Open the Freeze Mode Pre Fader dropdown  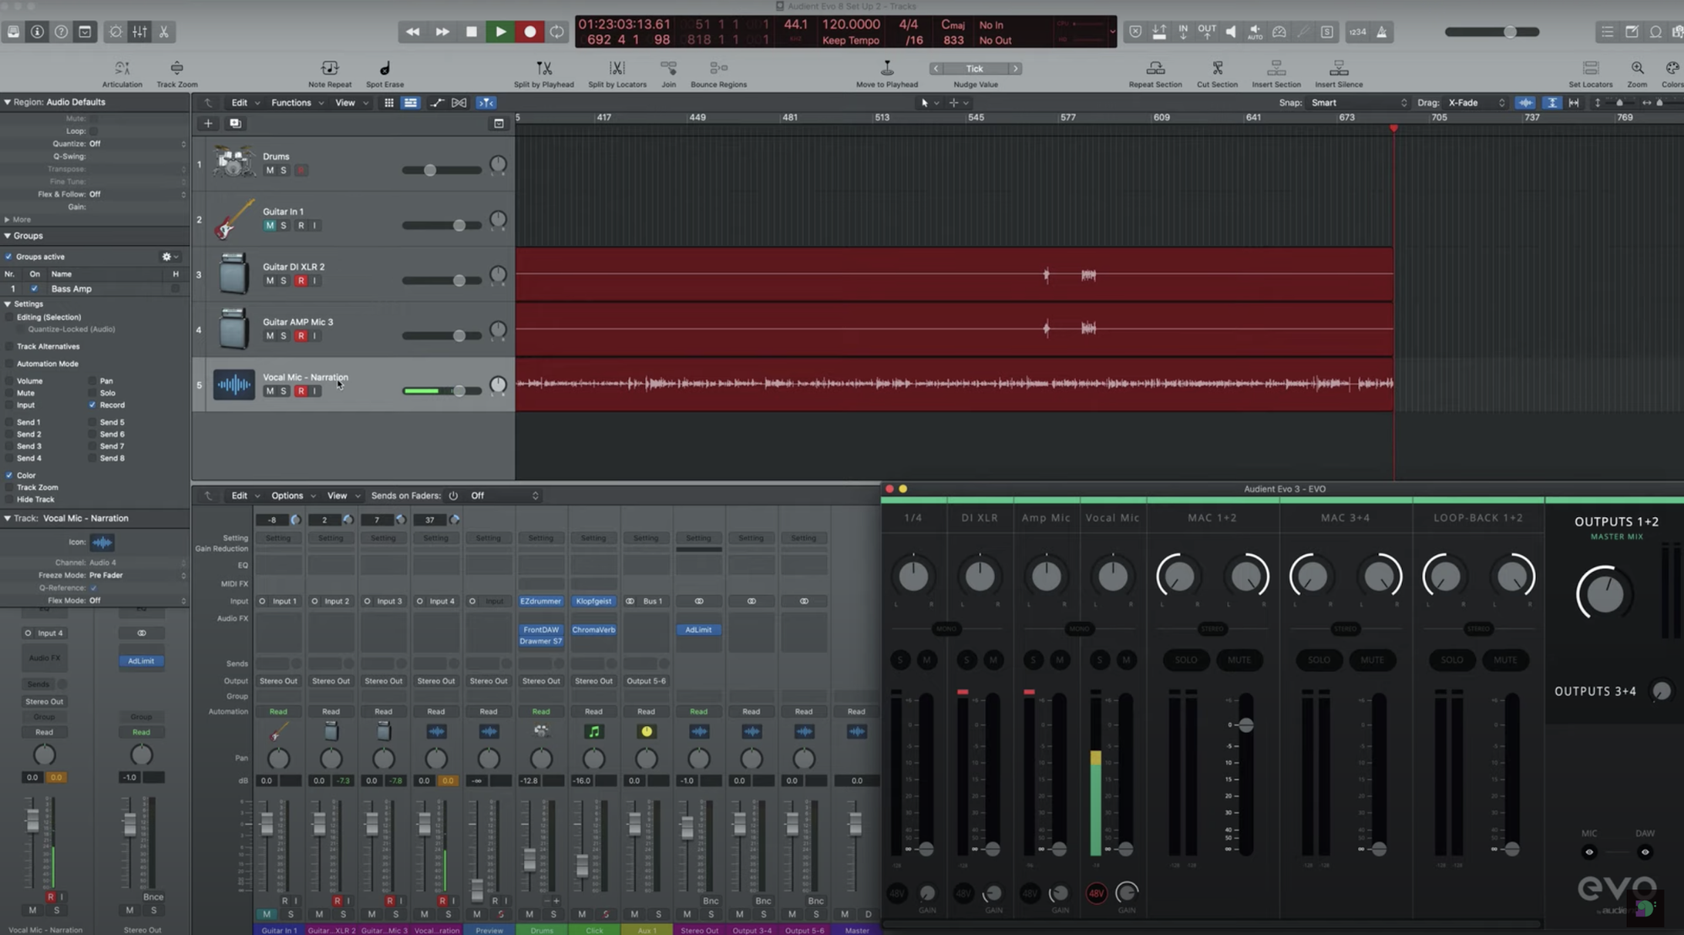(136, 575)
